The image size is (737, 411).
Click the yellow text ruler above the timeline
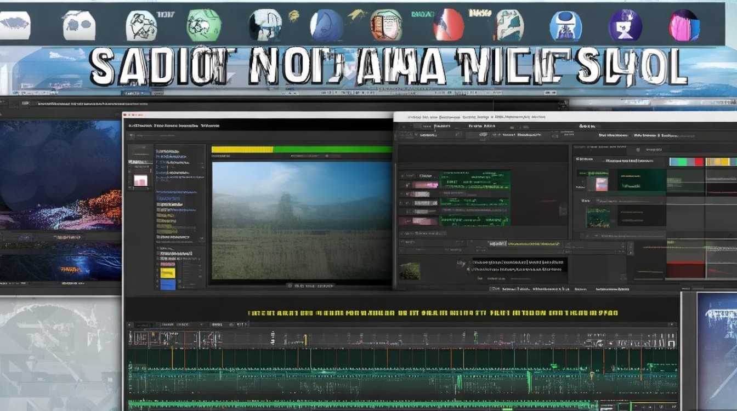tap(433, 313)
